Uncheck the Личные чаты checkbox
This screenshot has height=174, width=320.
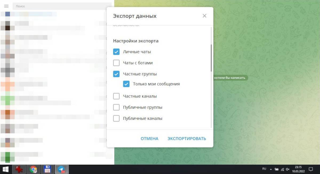[x=116, y=52]
